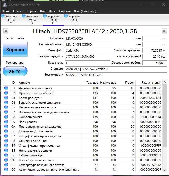Click the Наихудшее column header
This screenshot has height=176, width=169.
[108, 83]
